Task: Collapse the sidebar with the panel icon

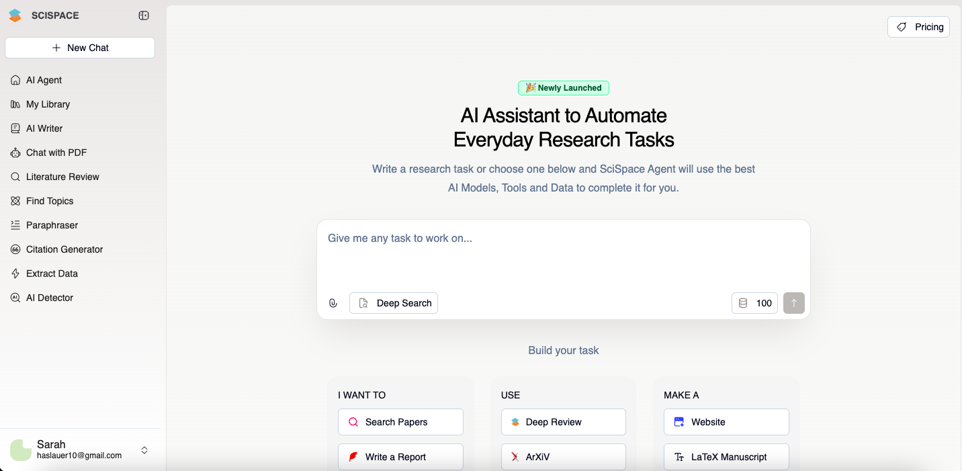Action: point(144,15)
